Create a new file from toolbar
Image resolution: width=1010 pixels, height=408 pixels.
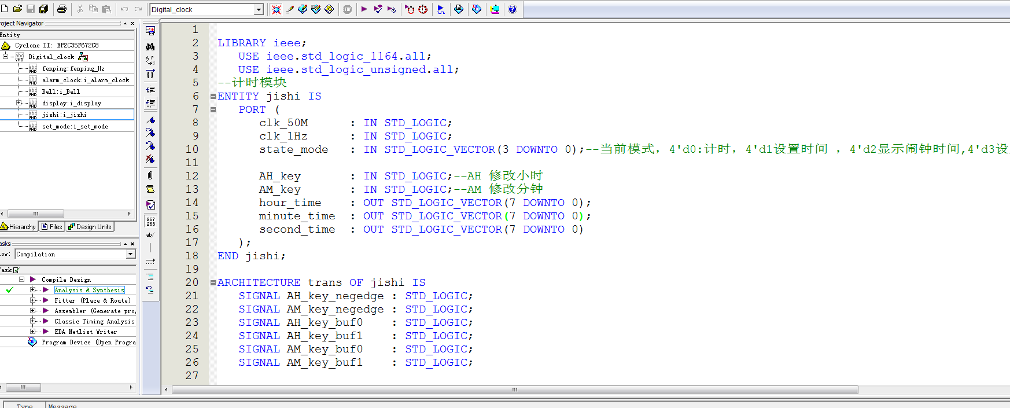coord(5,9)
